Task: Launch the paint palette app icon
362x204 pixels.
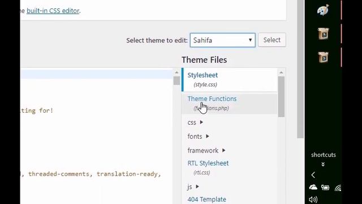Action: 323,10
